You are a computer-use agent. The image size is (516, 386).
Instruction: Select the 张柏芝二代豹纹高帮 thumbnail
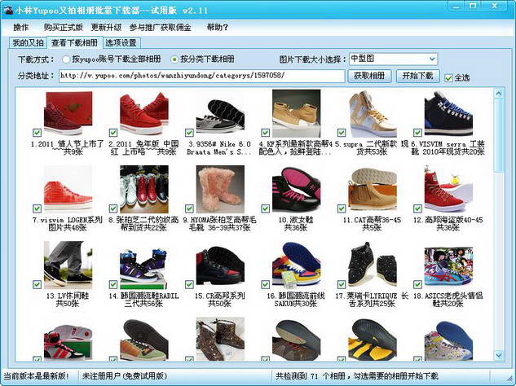(x=144, y=189)
